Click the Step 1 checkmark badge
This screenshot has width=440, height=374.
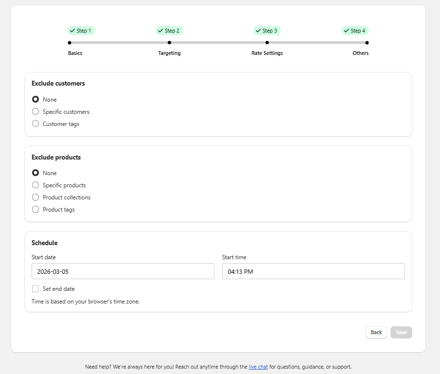click(x=81, y=31)
